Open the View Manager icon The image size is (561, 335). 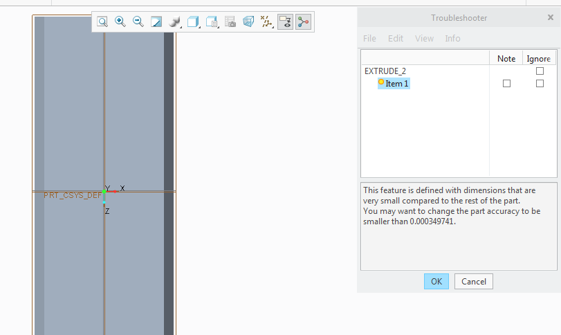[x=212, y=22]
